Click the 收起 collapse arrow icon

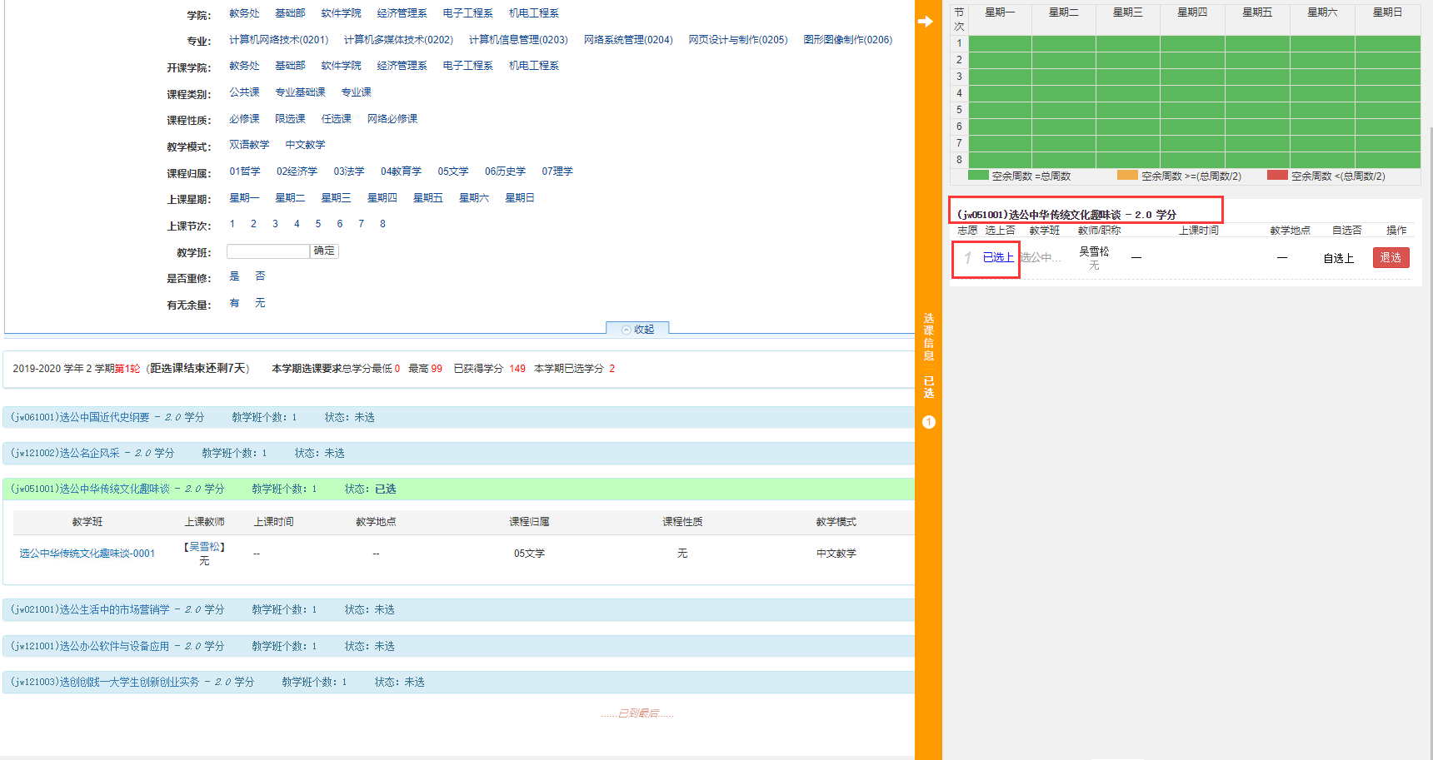[x=627, y=330]
